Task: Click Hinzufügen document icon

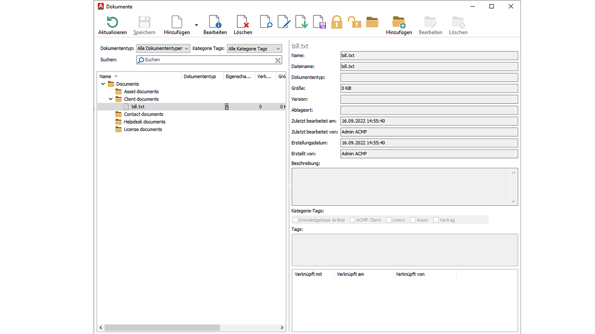Action: click(x=177, y=22)
